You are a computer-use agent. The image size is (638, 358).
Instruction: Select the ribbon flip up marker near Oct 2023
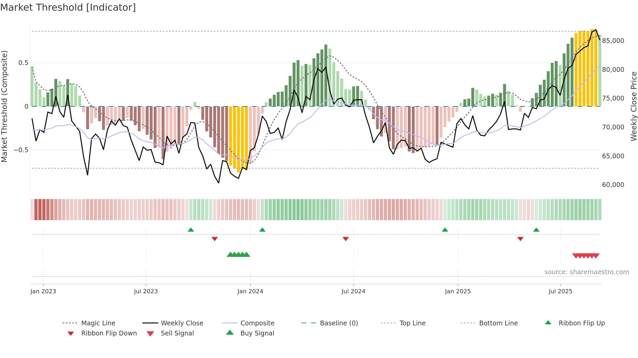191,230
